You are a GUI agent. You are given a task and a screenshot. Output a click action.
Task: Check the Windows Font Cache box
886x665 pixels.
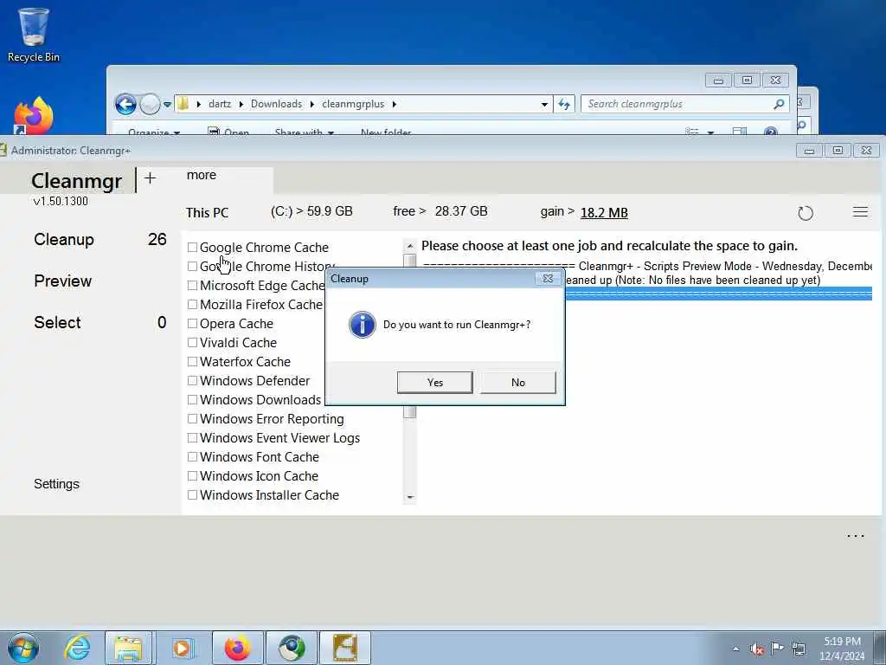[x=192, y=457]
